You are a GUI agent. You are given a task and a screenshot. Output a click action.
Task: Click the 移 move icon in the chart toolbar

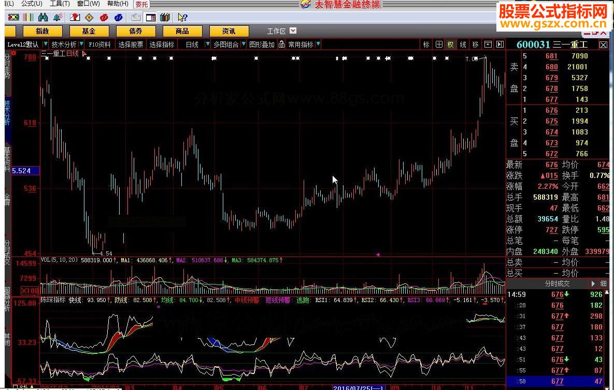(475, 44)
